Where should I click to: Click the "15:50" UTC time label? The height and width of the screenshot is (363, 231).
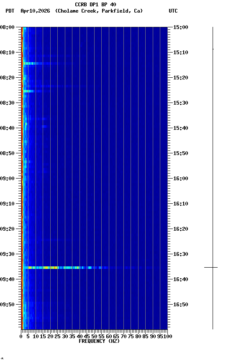pyautogui.click(x=181, y=153)
